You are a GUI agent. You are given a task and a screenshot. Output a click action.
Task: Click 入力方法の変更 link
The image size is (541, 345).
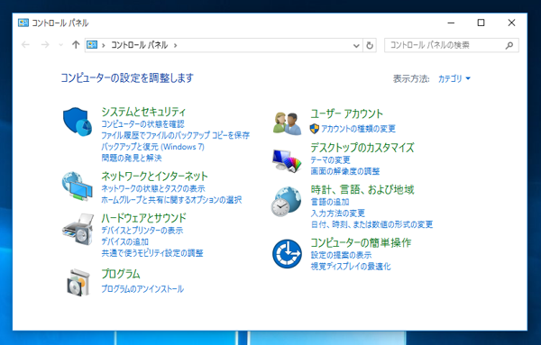pos(338,213)
